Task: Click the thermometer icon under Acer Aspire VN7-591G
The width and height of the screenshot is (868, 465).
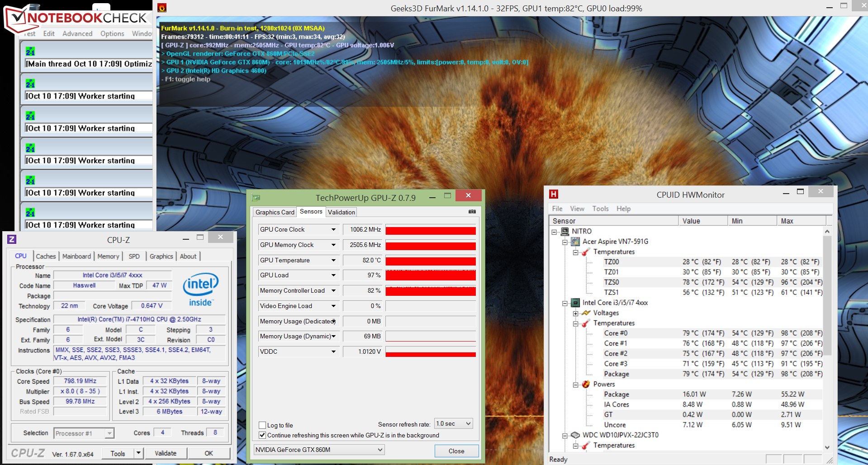Action: point(586,251)
